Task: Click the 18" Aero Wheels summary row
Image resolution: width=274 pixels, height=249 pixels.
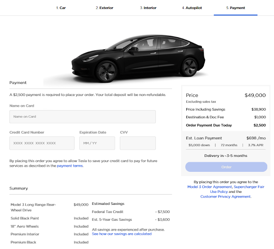Action: 50,226
